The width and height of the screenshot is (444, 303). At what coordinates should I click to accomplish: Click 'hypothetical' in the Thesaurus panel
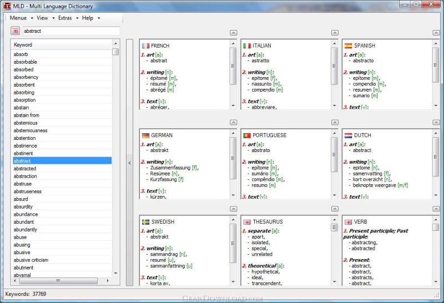tap(265, 272)
